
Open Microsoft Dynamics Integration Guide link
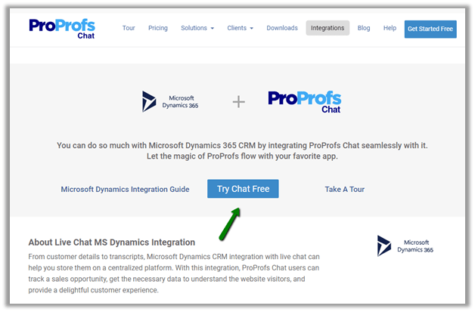pos(126,189)
